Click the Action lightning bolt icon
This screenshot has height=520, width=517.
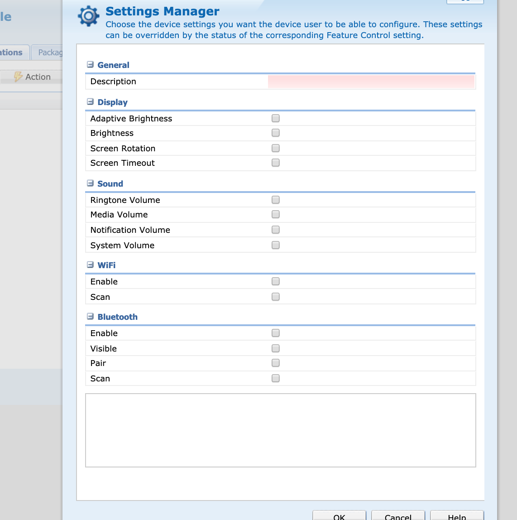point(18,77)
